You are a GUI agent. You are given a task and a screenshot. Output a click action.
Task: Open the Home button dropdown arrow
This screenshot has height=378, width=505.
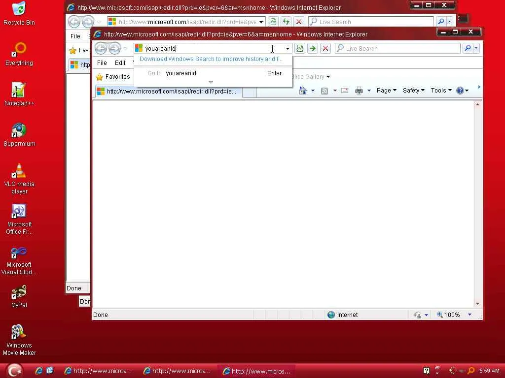pyautogui.click(x=313, y=91)
